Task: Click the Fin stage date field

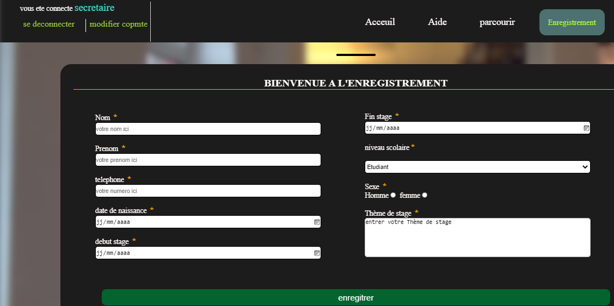Action: (x=468, y=128)
